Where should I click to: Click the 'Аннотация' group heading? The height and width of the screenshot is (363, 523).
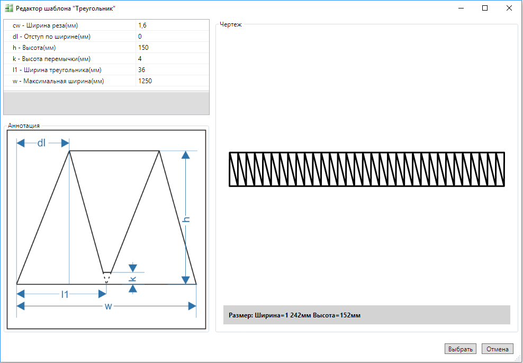point(24,126)
